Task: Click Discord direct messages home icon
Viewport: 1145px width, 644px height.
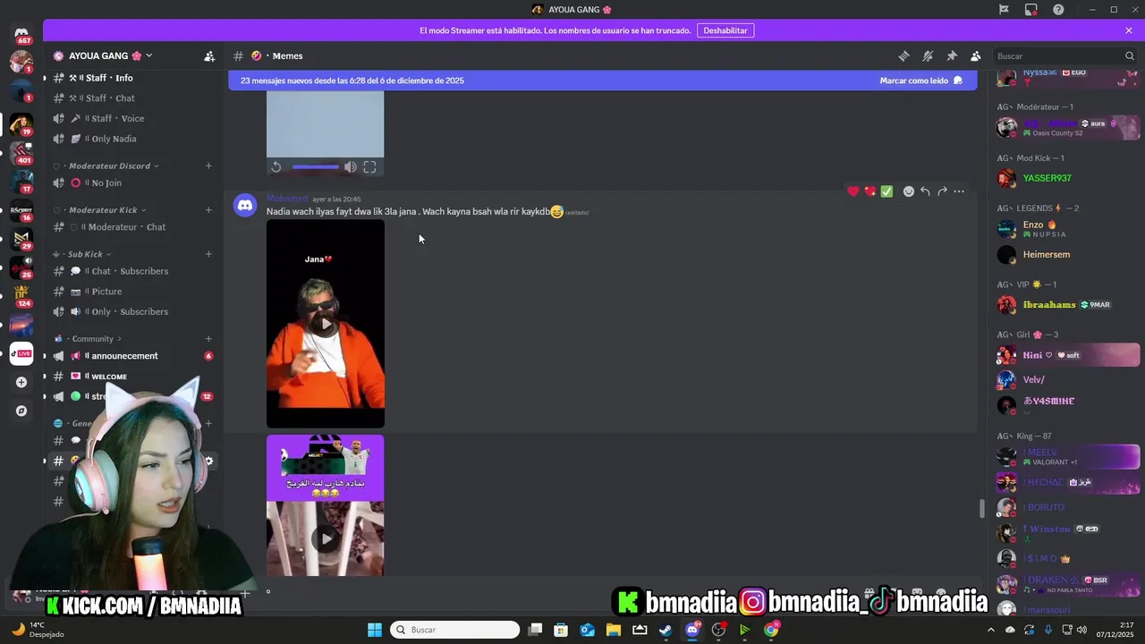Action: pyautogui.click(x=21, y=33)
